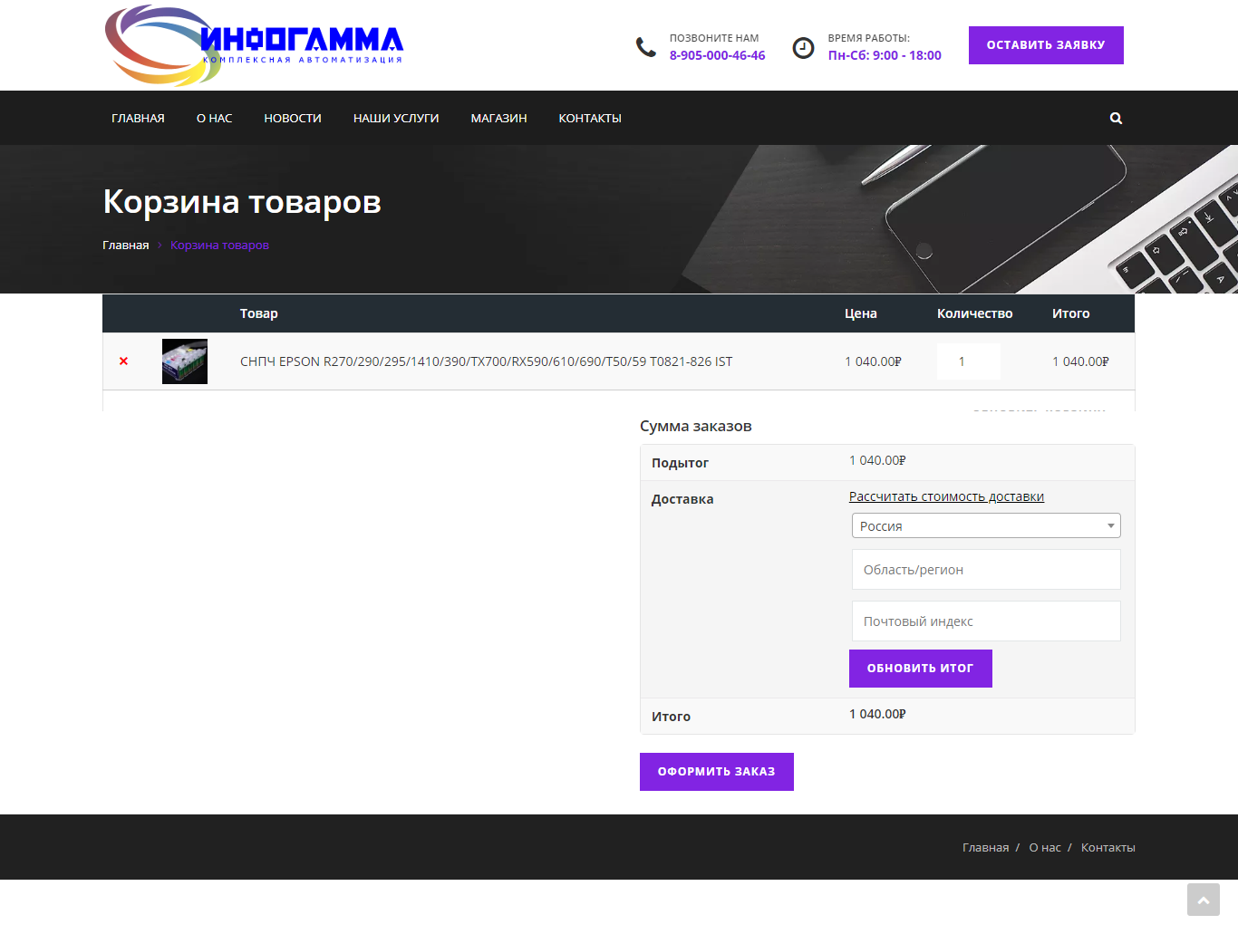This screenshot has height=934, width=1238.
Task: Open the МАГАЗИН menu item
Action: point(498,118)
